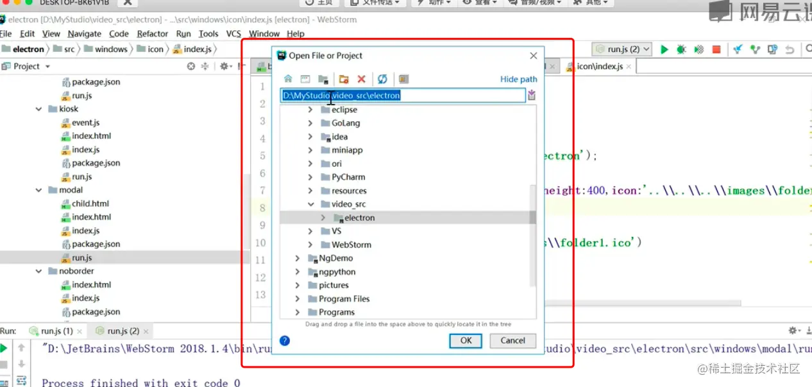
Task: Run the run.js (2) configuration
Action: click(664, 49)
